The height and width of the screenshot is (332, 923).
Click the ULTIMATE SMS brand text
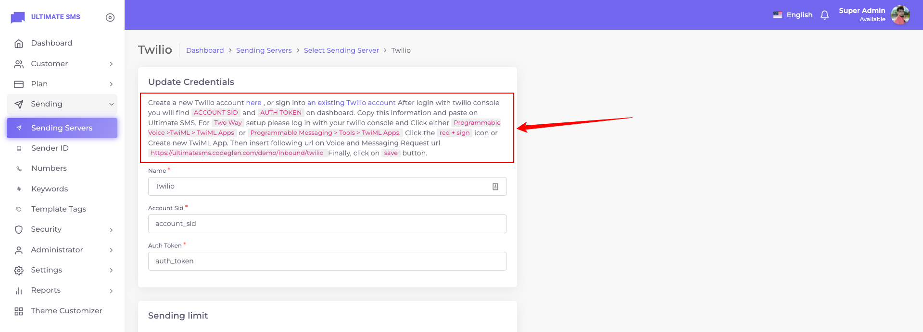coord(55,17)
